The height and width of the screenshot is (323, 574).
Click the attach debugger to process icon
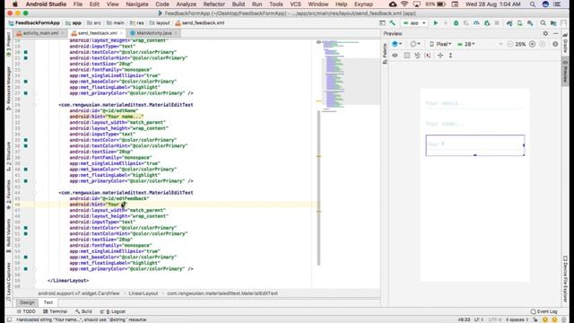click(487, 23)
